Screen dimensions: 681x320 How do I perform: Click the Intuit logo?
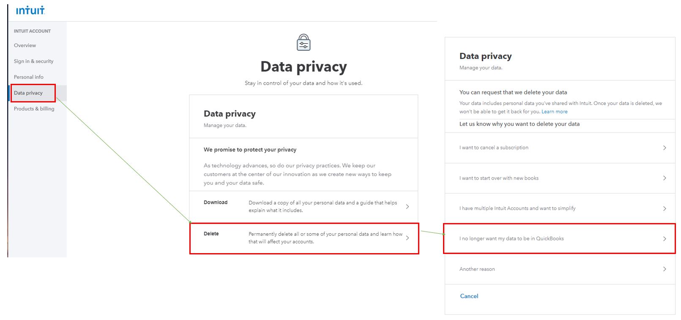[30, 10]
